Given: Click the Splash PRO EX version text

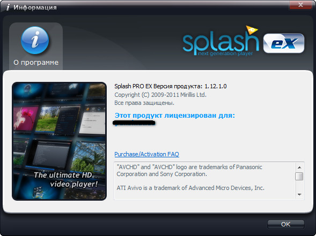Looking at the screenshot, I should [171, 86].
